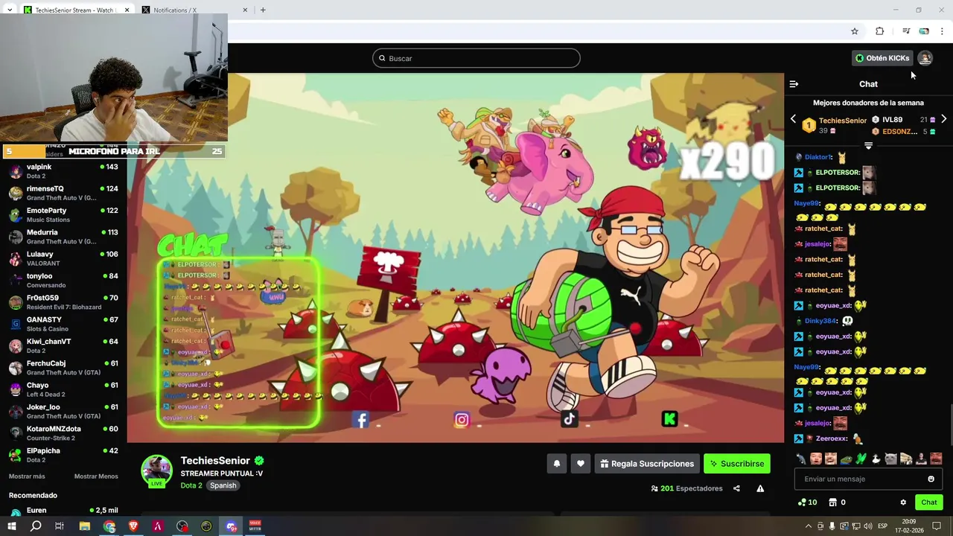Viewport: 953px width, 536px height.
Task: Select the gray cat quick emote
Action: pos(891,459)
